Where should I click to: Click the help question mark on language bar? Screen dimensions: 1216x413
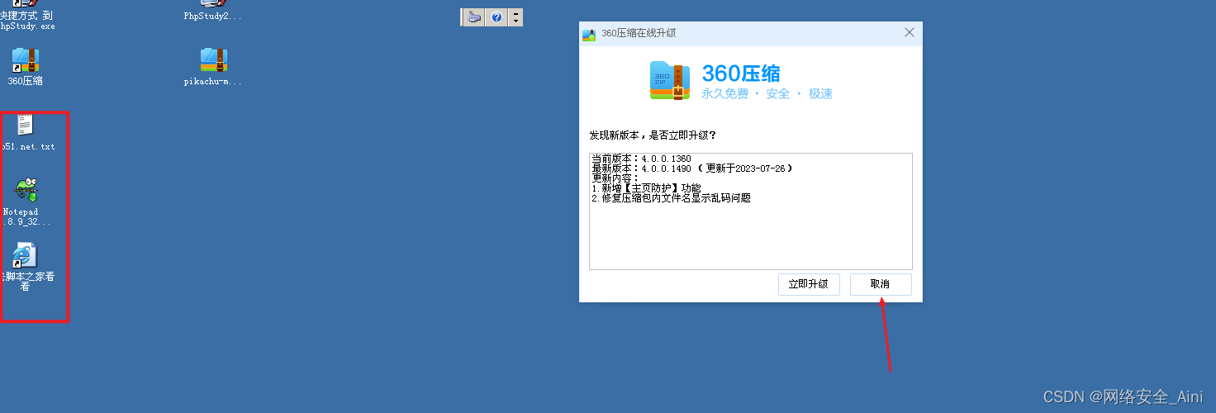pos(496,17)
